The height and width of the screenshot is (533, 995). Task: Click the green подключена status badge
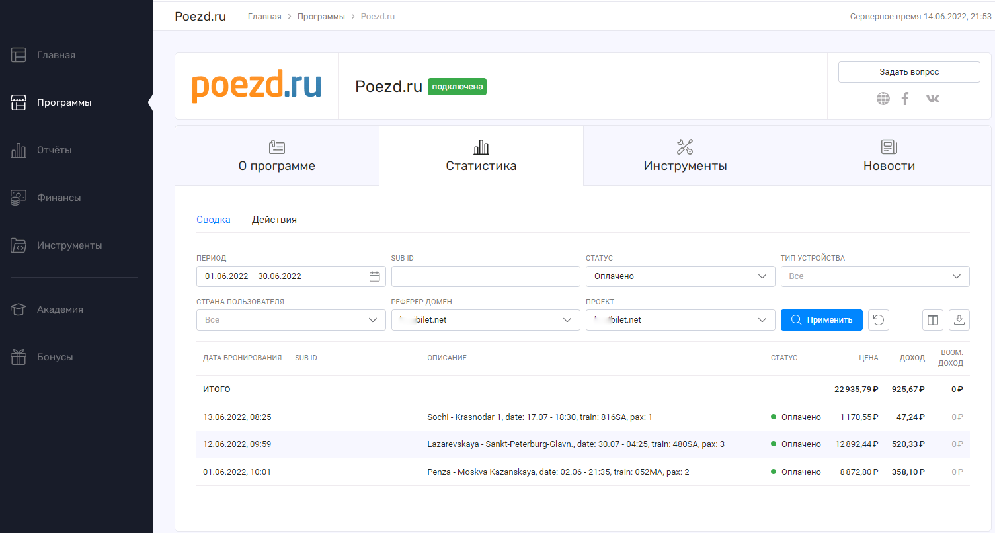[x=457, y=87]
